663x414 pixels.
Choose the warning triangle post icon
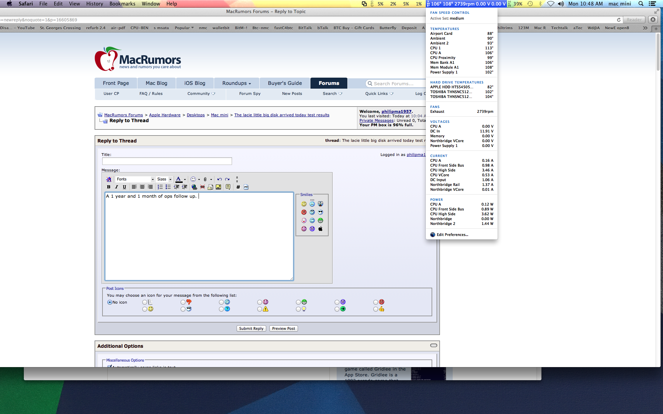[x=260, y=309]
